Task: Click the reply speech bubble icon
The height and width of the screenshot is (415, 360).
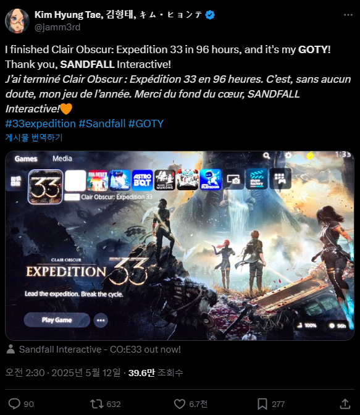Action: [14, 404]
